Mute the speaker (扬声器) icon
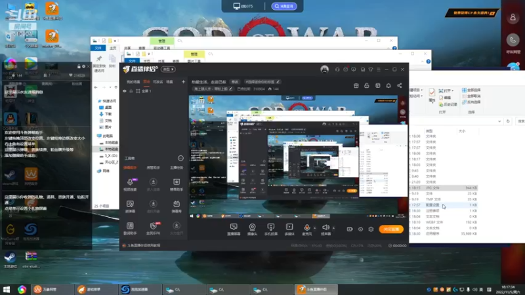The image size is (525, 295). [325, 227]
